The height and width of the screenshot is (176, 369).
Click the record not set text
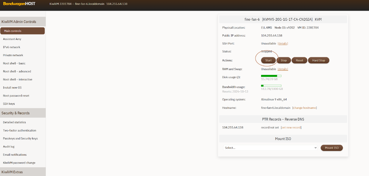[270, 127]
